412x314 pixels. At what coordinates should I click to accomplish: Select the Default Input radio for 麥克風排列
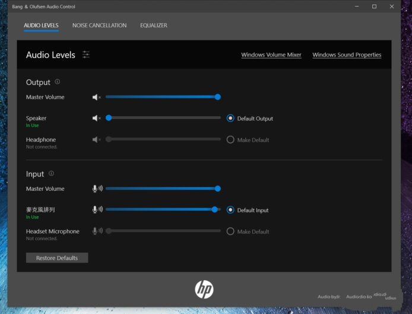click(x=230, y=210)
